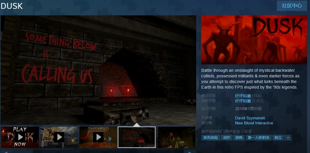Open publisher New Blood Interactive link
This screenshot has width=310, height=153.
(x=254, y=123)
